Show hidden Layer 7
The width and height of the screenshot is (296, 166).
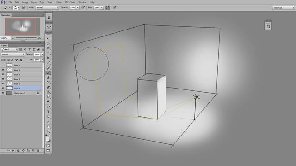[3, 65]
